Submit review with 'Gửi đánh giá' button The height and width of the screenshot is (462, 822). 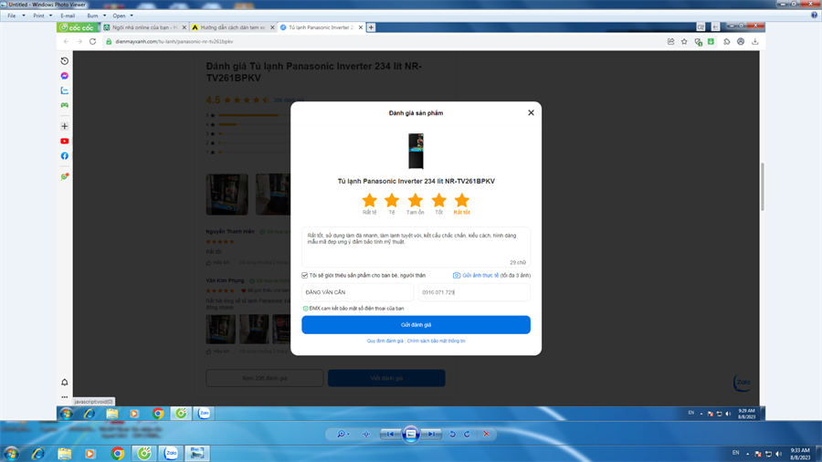pos(416,325)
